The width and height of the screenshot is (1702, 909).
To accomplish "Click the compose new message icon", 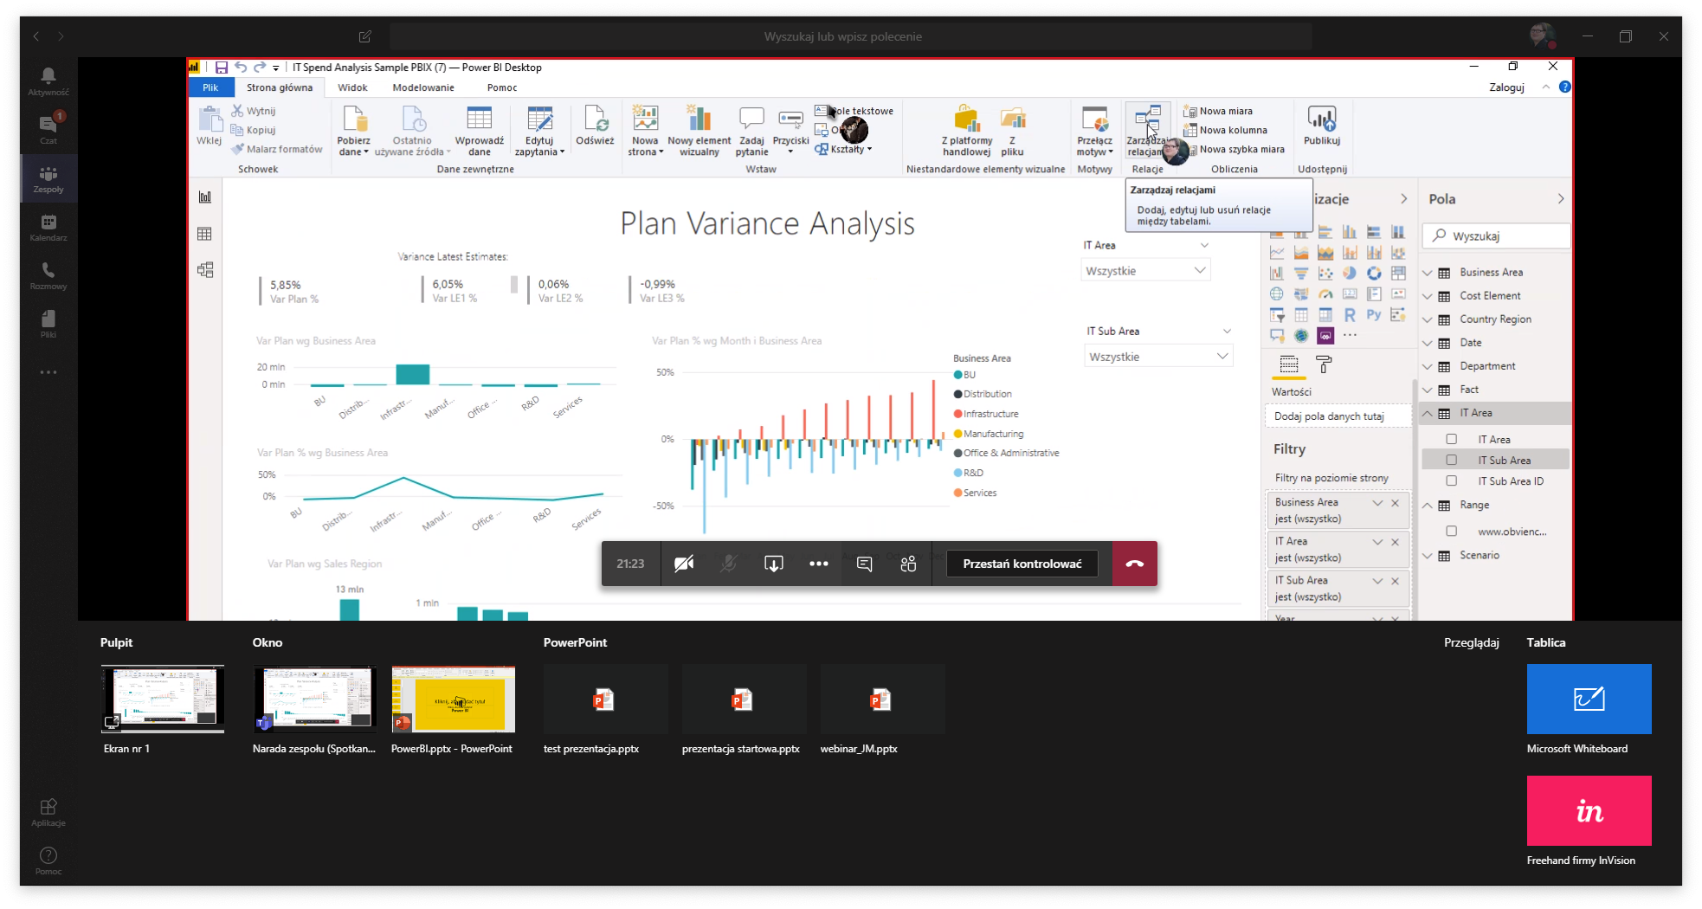I will (365, 36).
